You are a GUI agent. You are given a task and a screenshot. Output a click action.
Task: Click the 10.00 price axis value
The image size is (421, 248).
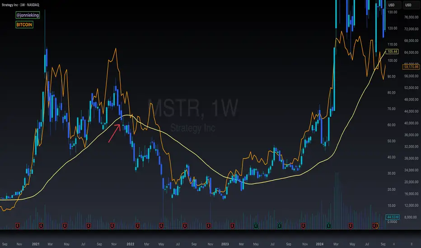392,206
